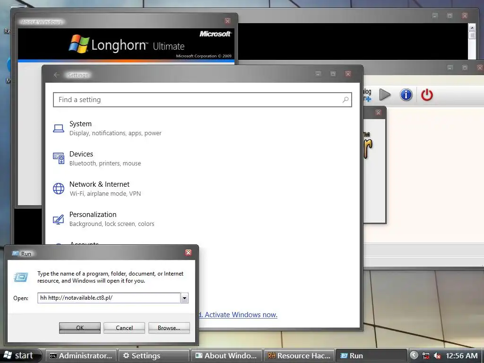
Task: Switch to About Windows taskbar button
Action: (x=227, y=355)
